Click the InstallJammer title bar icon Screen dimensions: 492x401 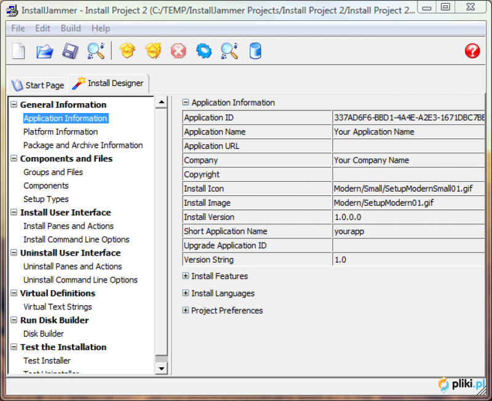[x=12, y=10]
